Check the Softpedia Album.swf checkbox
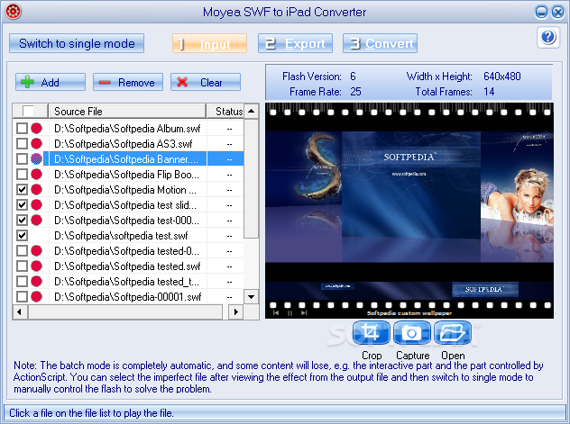 pos(22,128)
